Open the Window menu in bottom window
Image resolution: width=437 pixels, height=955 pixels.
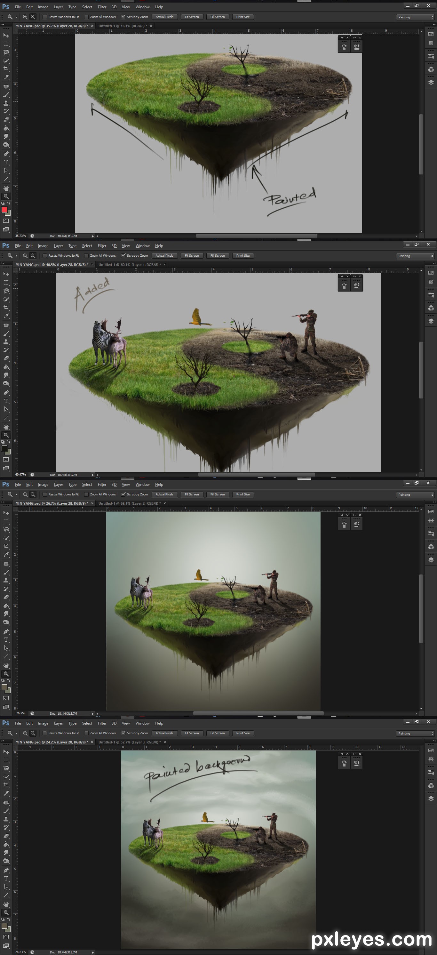(142, 723)
